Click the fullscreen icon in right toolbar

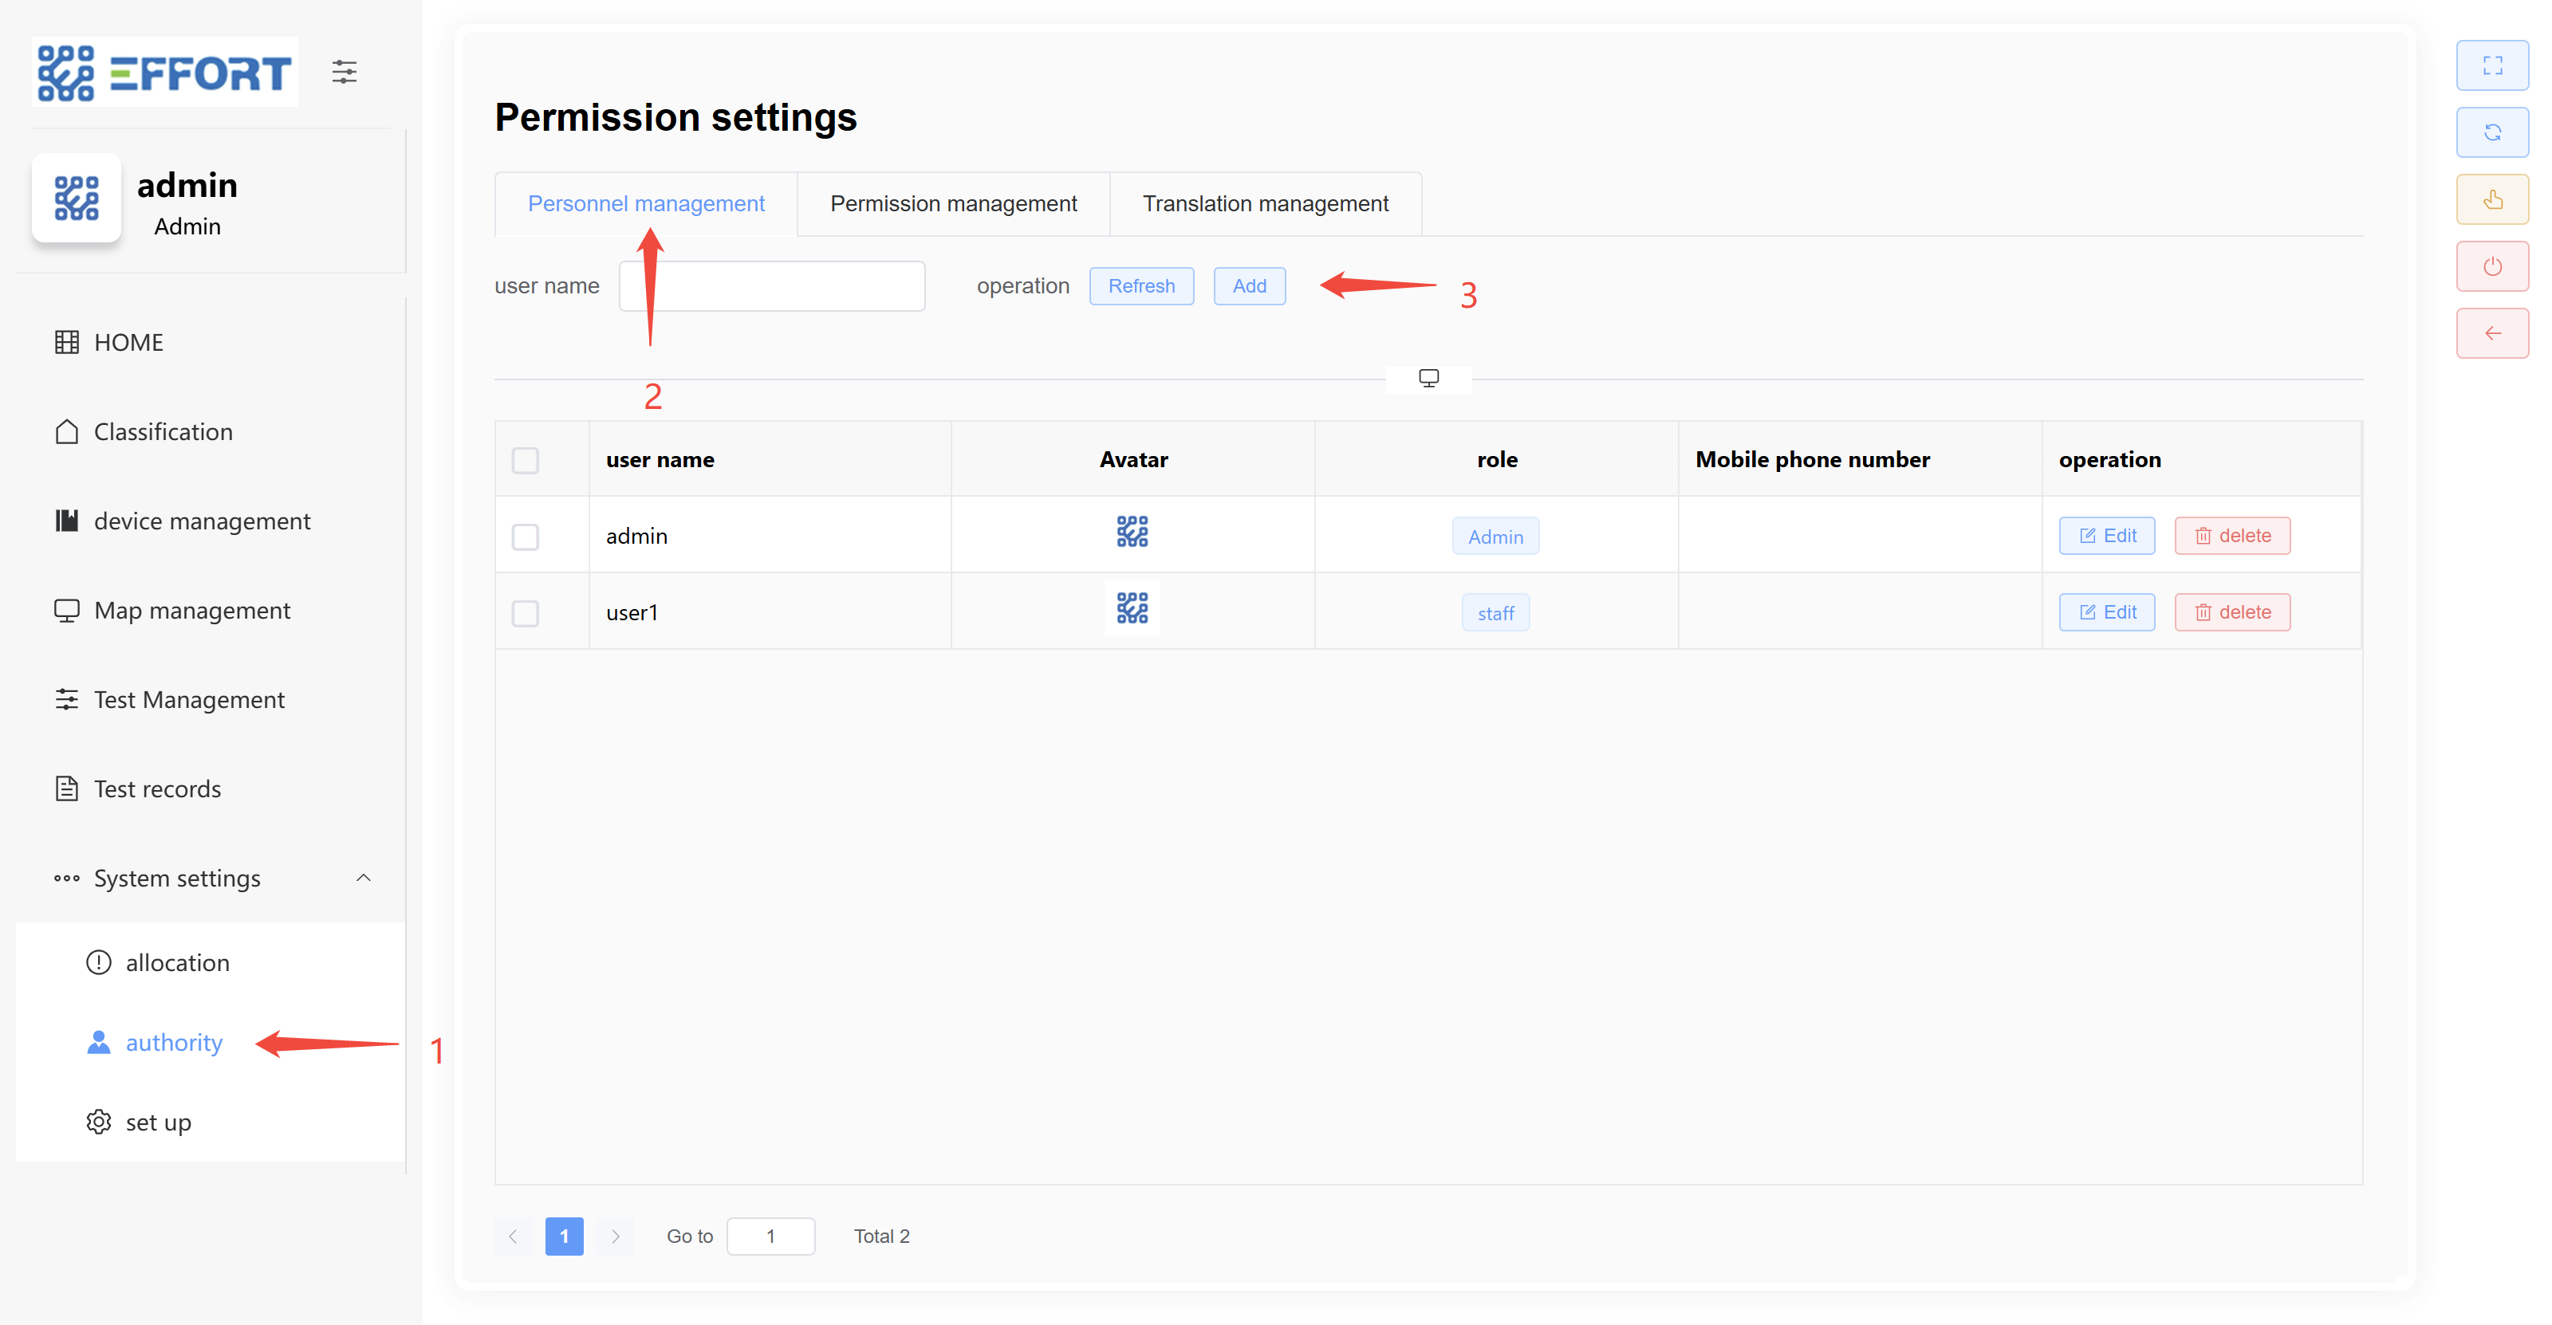tap(2491, 65)
